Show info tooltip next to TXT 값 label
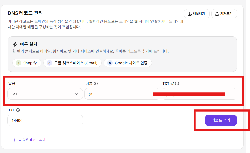 coord(177,84)
